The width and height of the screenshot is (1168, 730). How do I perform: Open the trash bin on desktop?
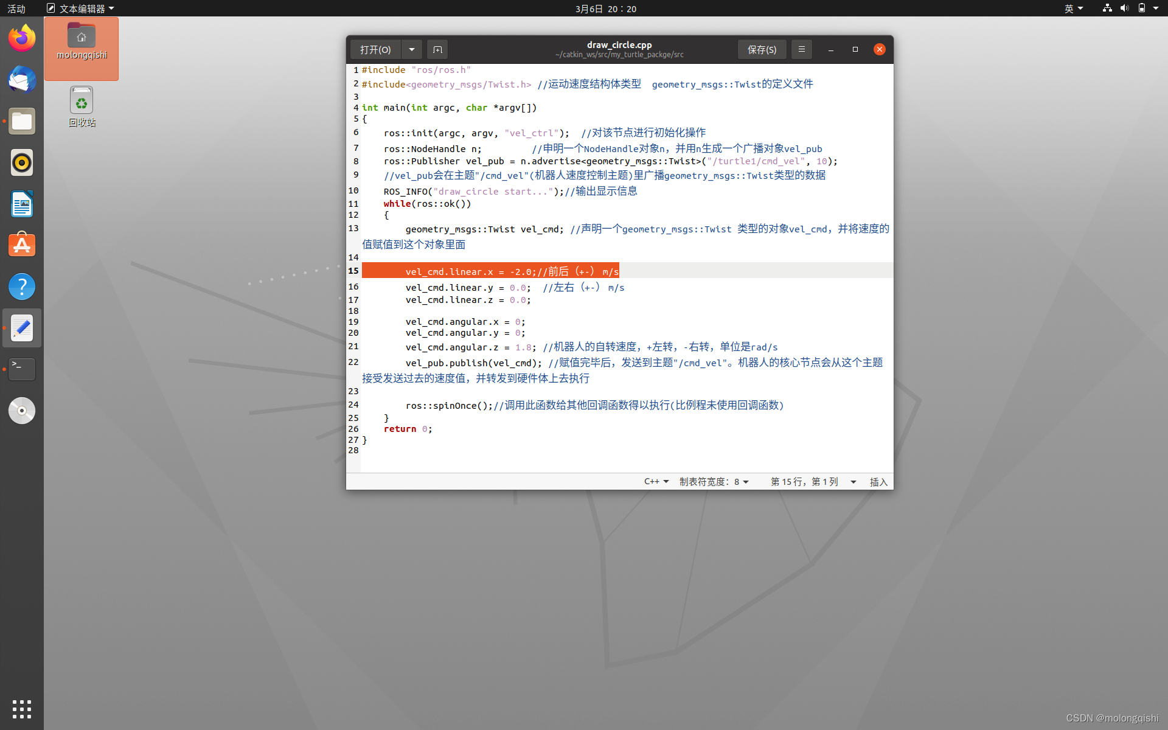[x=82, y=107]
